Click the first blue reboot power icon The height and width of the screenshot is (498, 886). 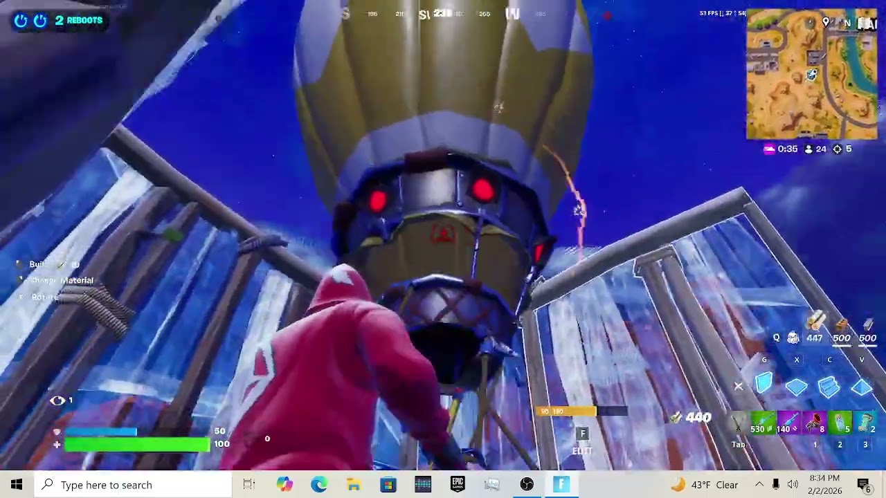point(21,21)
